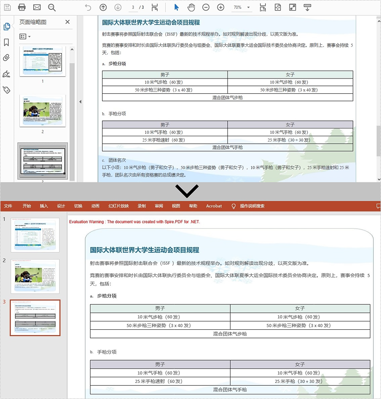The width and height of the screenshot is (381, 399).
Task: Select PowerPoint slide 1 thumbnail
Action: tap(35, 235)
